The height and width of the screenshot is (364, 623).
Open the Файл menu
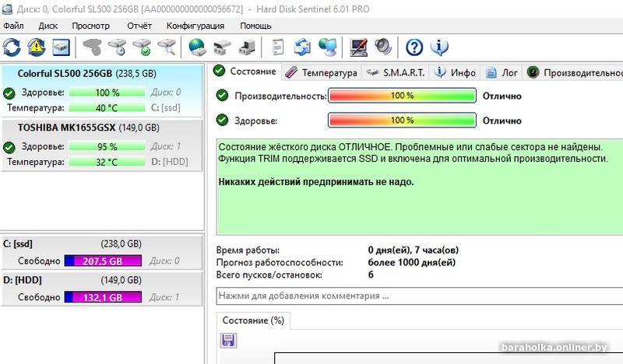pos(13,26)
